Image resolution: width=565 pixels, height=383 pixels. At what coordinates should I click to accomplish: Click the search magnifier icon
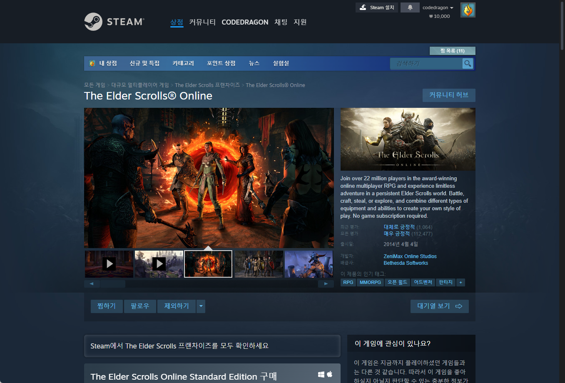tap(468, 63)
